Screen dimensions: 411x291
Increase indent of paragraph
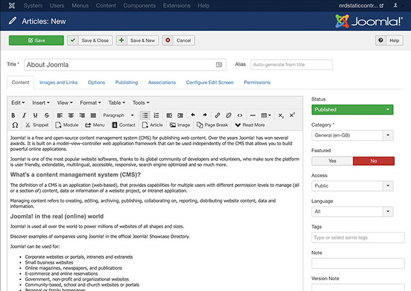pyautogui.click(x=180, y=116)
